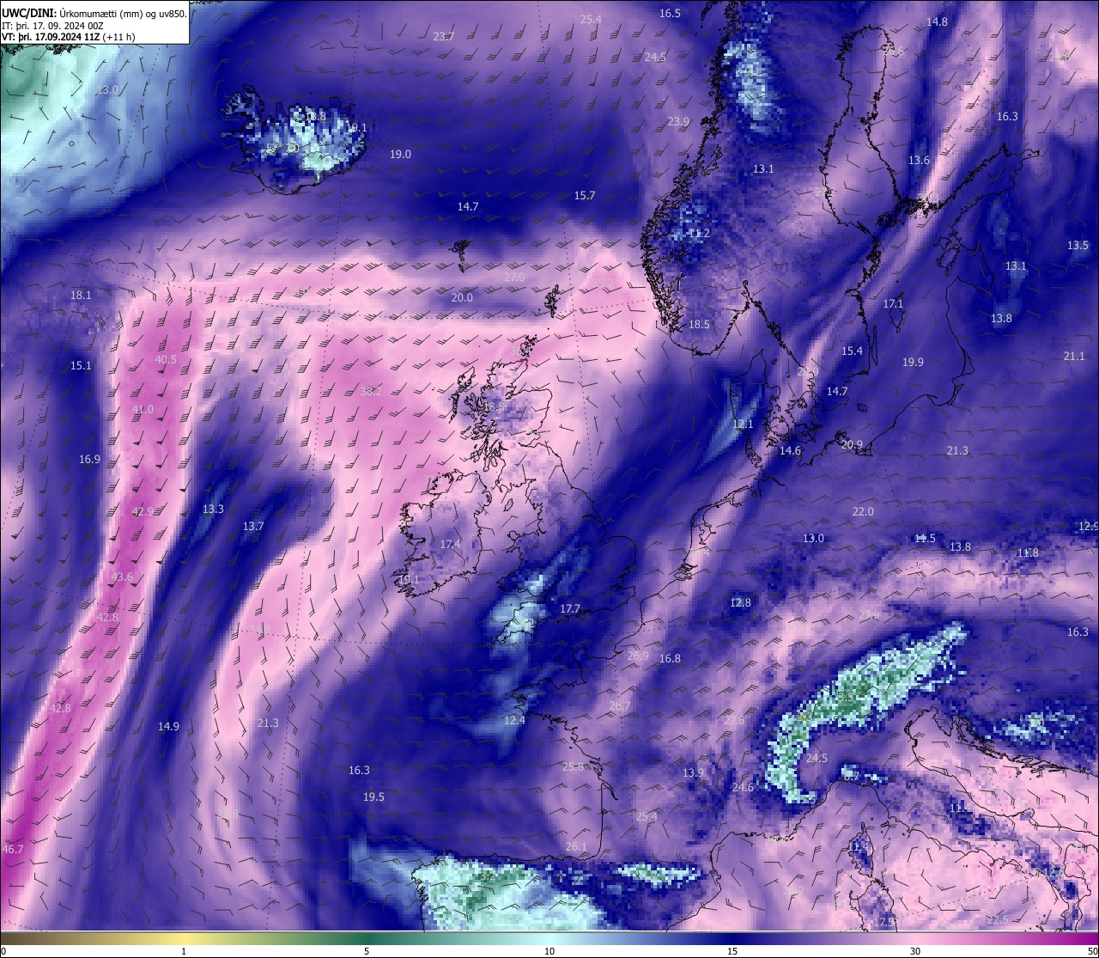Click the 43.6 value on the map
Viewport: 1099px width, 958px height.
point(123,577)
